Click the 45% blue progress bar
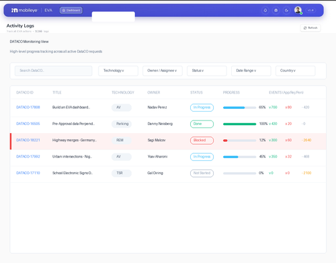The height and width of the screenshot is (263, 336). tap(239, 157)
